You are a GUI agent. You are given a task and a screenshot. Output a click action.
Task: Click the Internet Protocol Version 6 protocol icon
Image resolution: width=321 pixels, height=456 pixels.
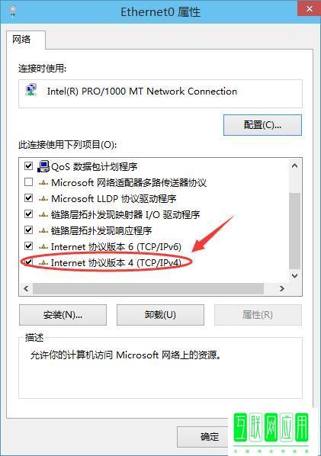[43, 247]
